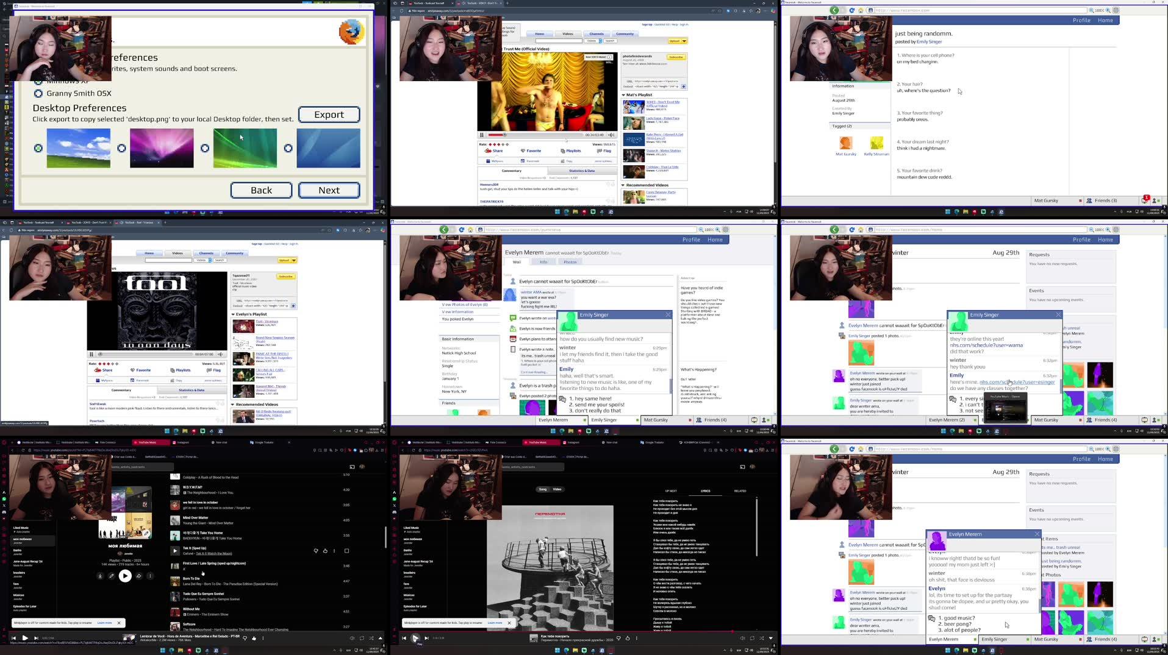Open Statistics & Data tab under the 3OH!3 video
1168x655 pixels.
[x=581, y=171]
